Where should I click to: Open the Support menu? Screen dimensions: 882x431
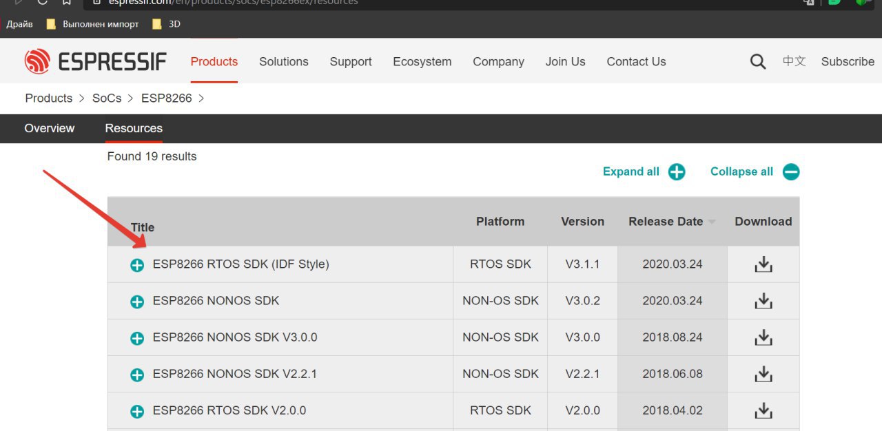pos(351,62)
